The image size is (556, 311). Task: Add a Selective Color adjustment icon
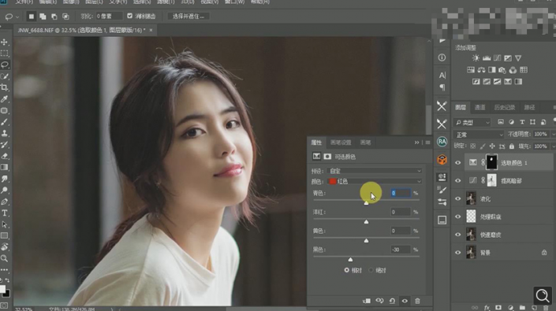[508, 82]
